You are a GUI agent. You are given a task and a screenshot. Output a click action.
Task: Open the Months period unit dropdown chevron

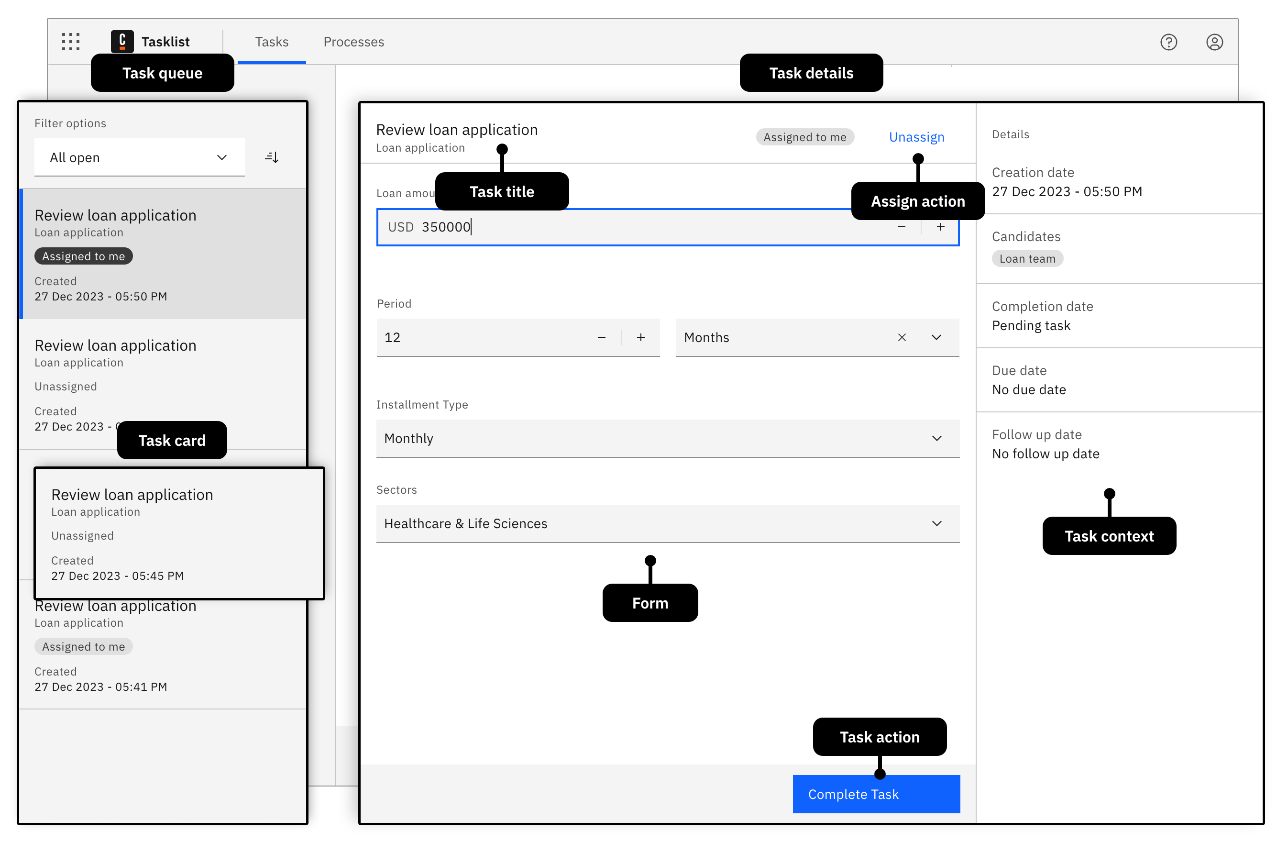[936, 337]
